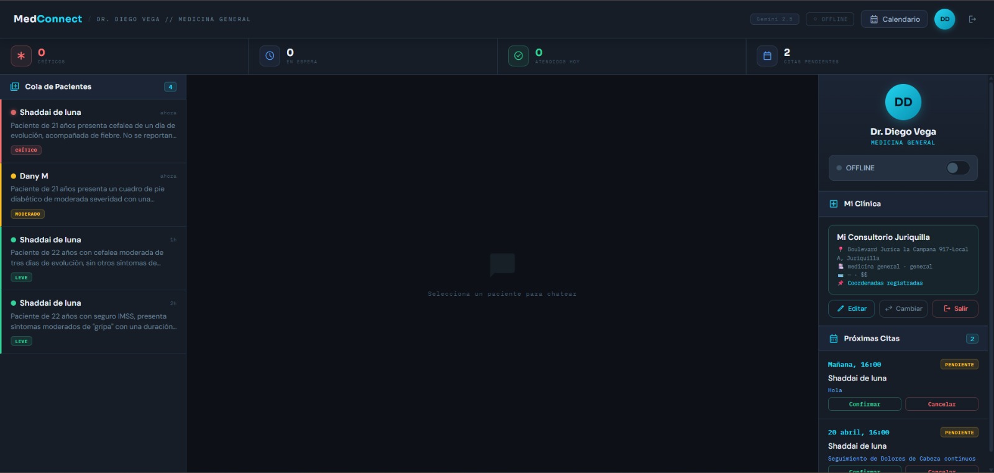This screenshot has height=473, width=994.
Task: Click the MedConnect logo
Action: (x=48, y=19)
